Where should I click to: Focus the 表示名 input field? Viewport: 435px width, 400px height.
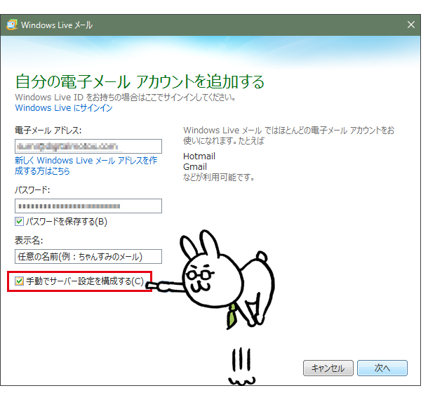coord(88,257)
